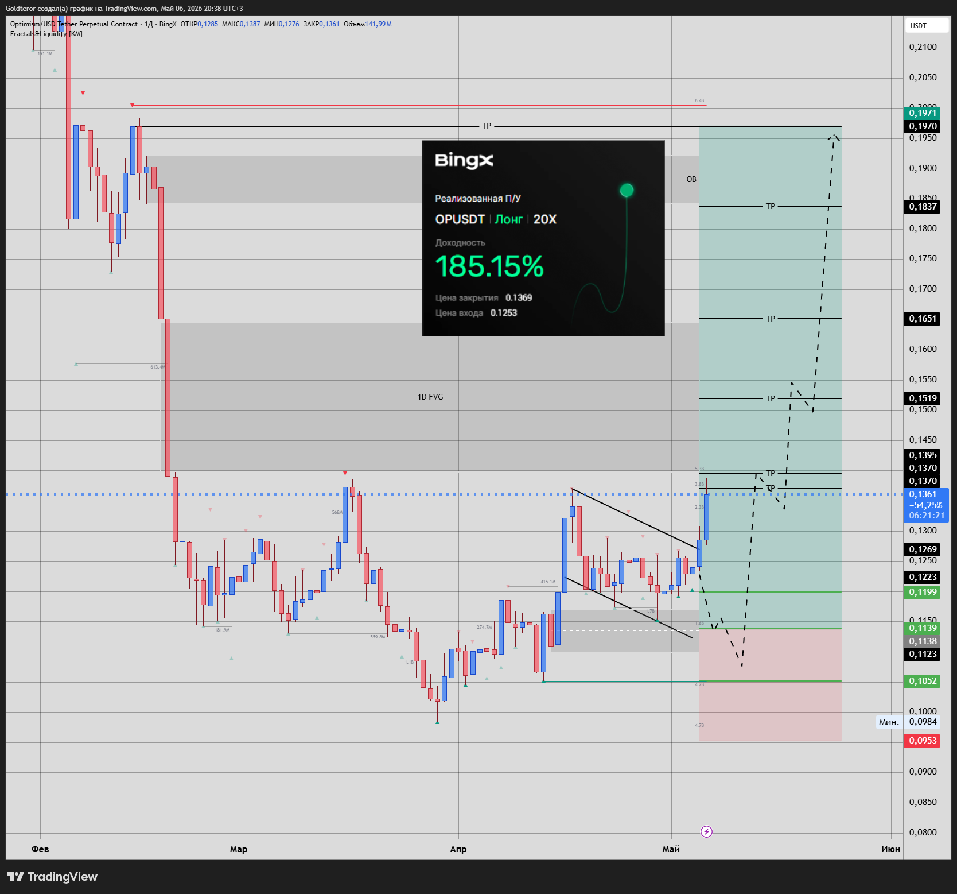957x894 pixels.
Task: Click the Июн month label on time axis
Action: click(x=890, y=849)
